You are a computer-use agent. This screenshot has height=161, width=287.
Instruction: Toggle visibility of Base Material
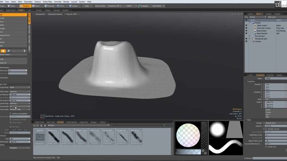(x=246, y=34)
